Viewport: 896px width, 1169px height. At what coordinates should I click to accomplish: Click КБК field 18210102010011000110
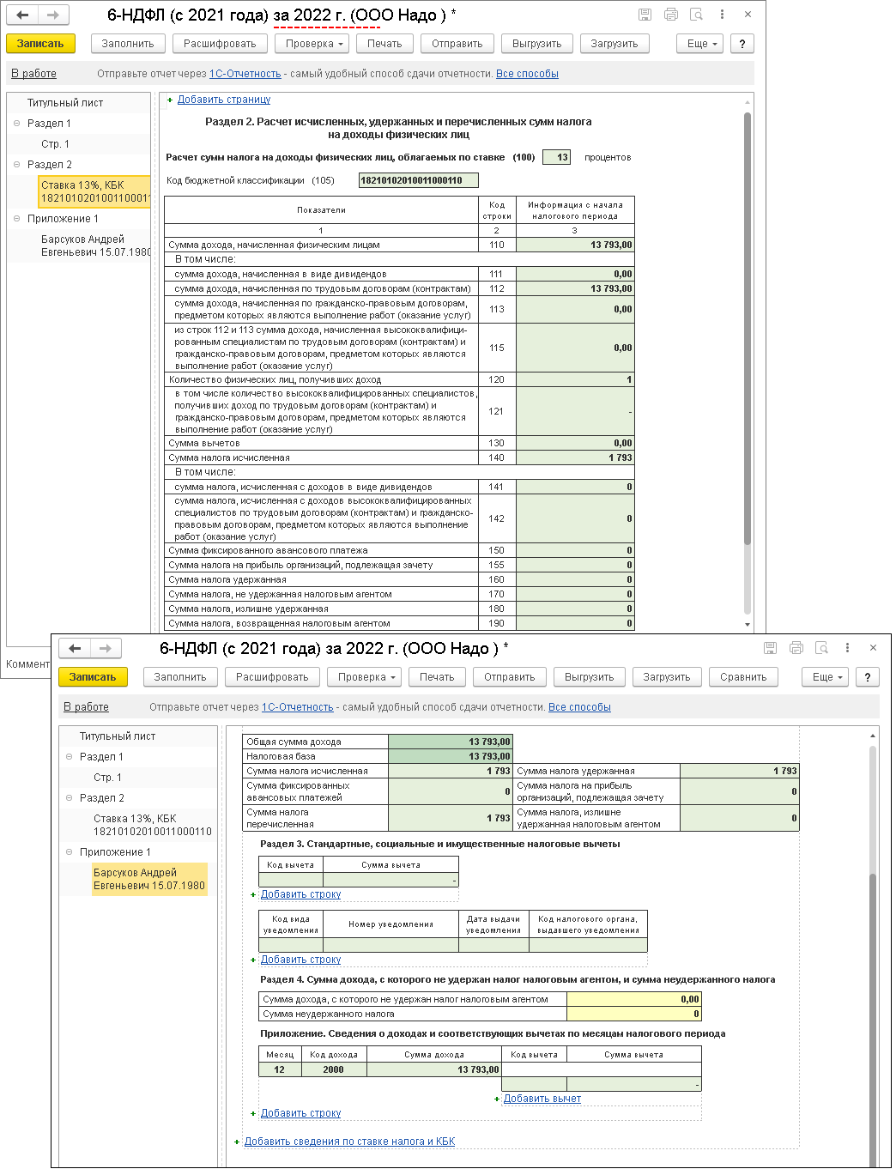[418, 180]
